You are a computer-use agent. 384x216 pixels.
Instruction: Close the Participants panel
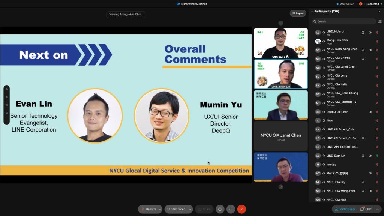(x=379, y=12)
